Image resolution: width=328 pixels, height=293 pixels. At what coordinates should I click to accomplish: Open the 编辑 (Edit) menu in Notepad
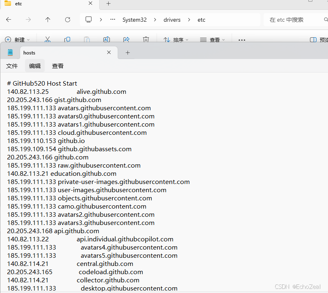click(35, 66)
